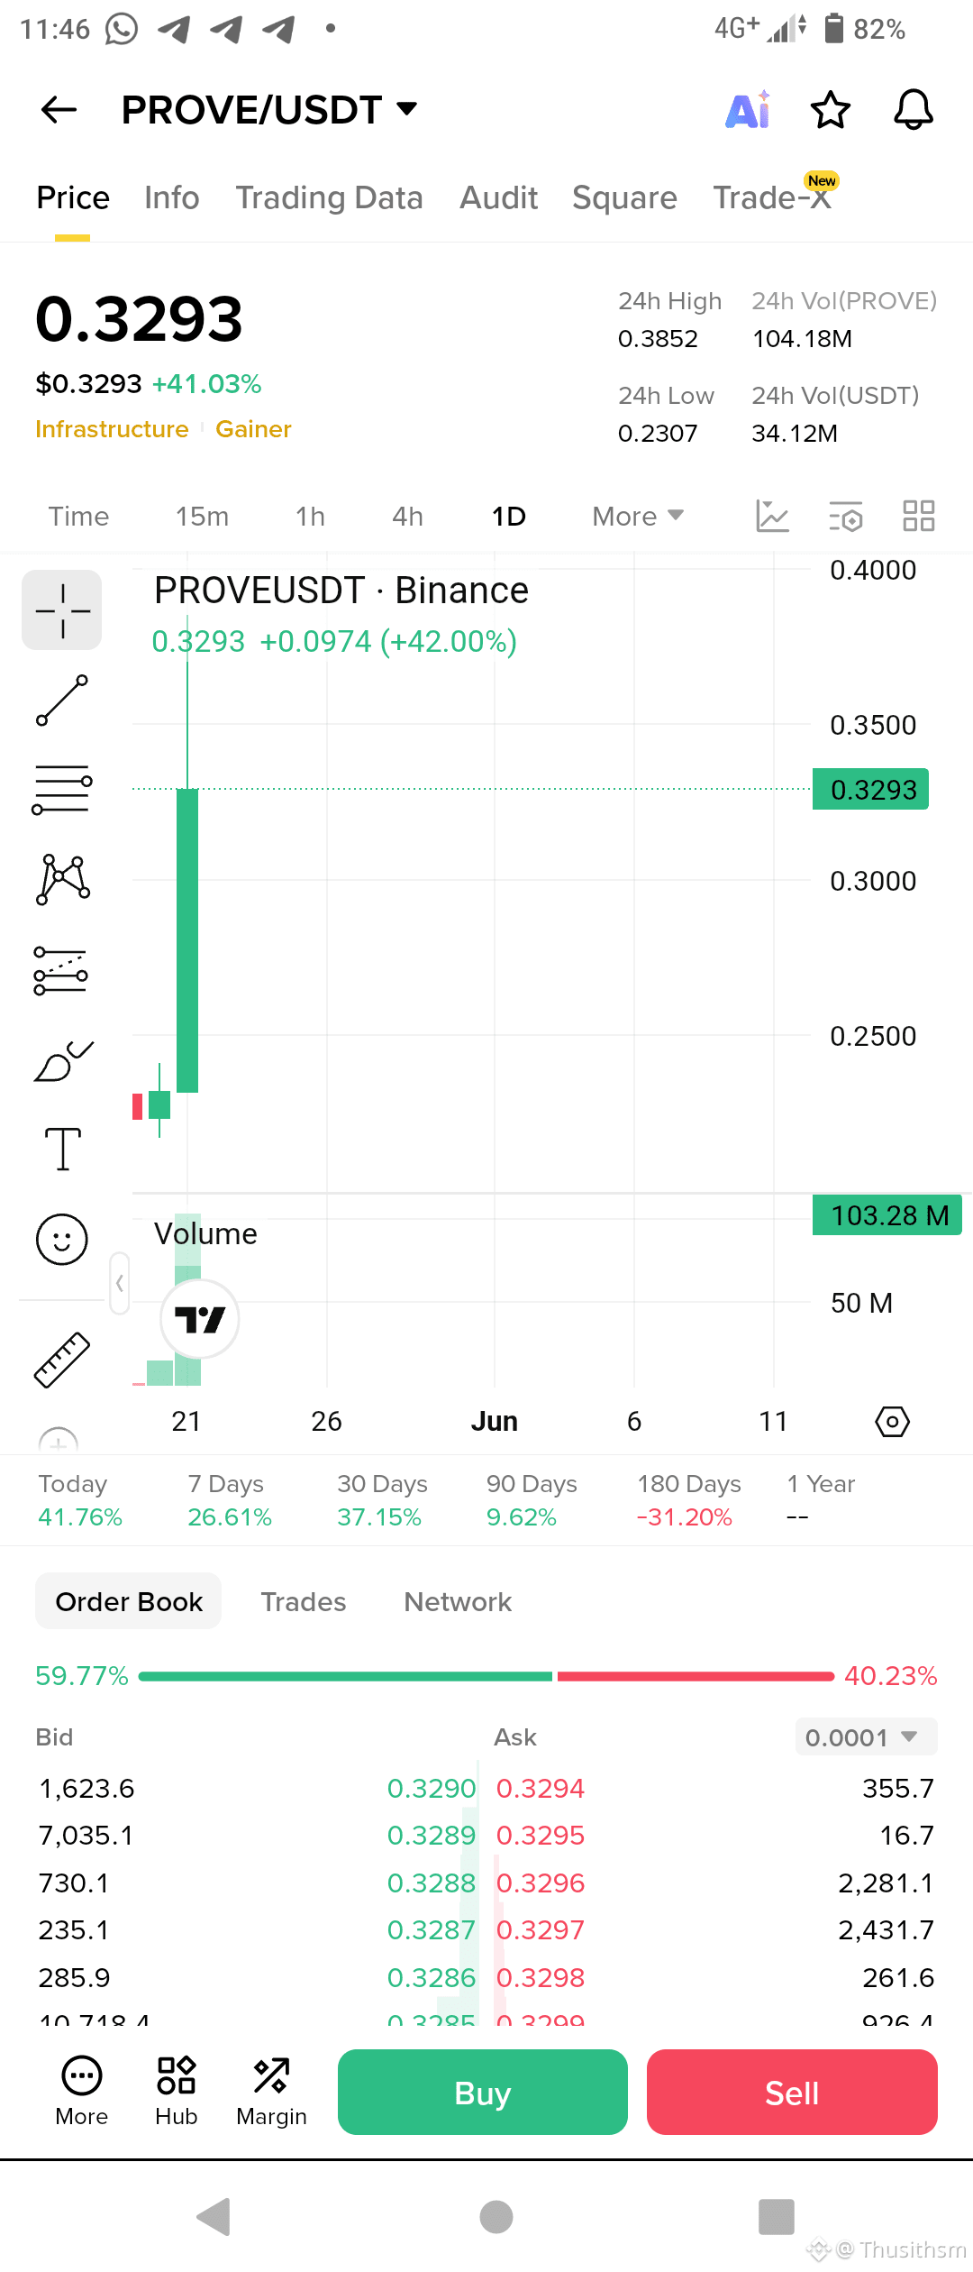973x2272 pixels.
Task: Select the ruler measure tool
Action: click(62, 1360)
